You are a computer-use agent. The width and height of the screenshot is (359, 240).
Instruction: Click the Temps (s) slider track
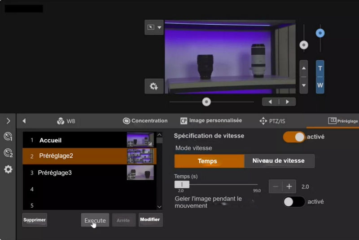click(220, 185)
